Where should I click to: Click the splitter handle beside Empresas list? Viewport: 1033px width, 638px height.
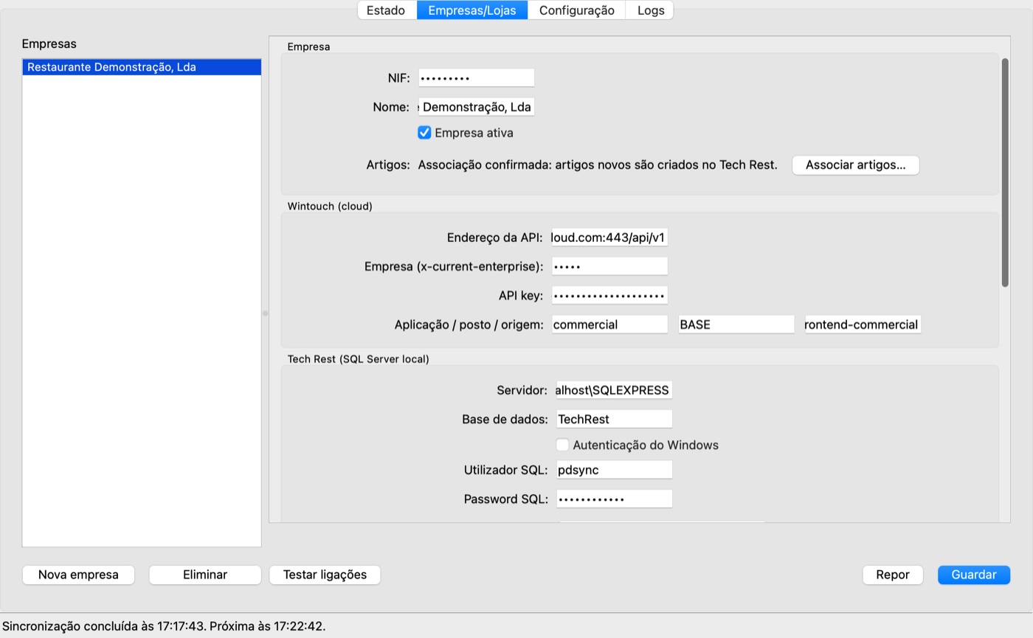[265, 313]
